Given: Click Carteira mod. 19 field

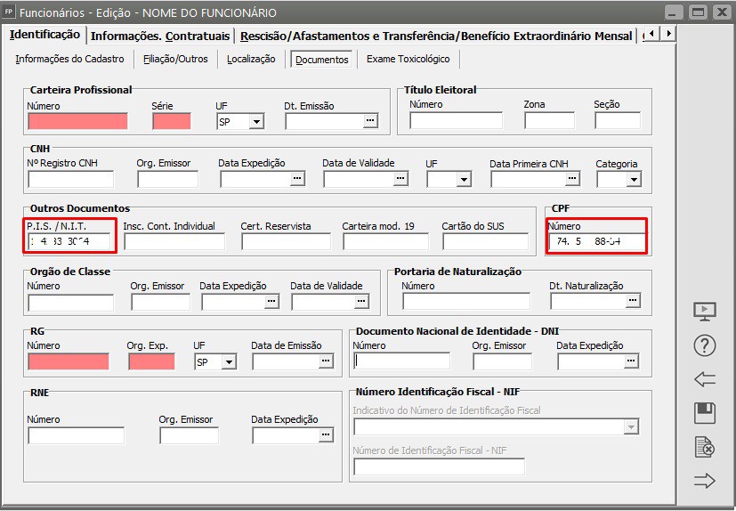Looking at the screenshot, I should [x=386, y=241].
